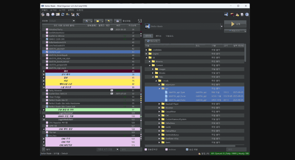295x160 pixels.
Task: Open the 도구(T) menu
Action: pos(62,10)
